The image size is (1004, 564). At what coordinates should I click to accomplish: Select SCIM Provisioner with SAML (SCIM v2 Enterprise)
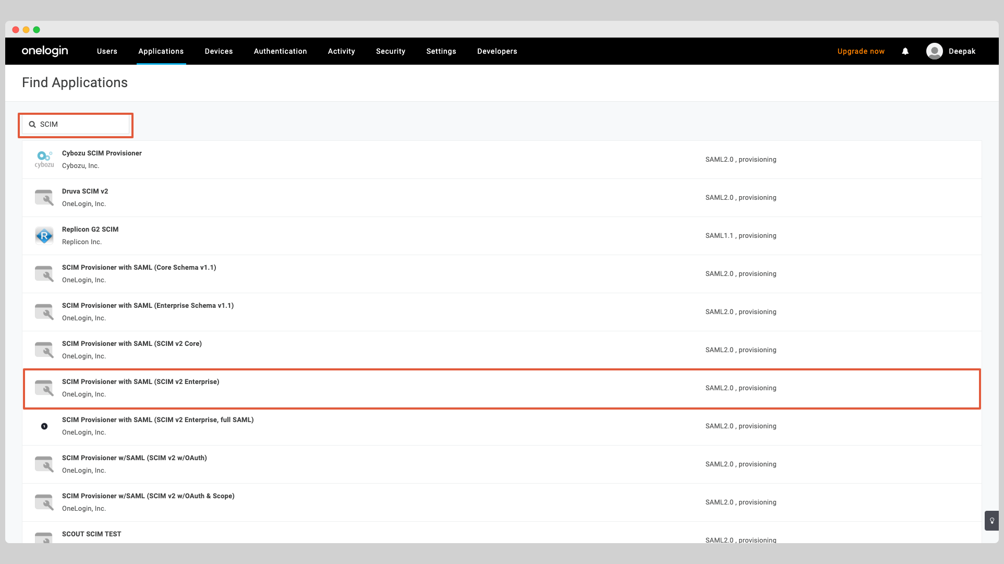[x=141, y=381]
